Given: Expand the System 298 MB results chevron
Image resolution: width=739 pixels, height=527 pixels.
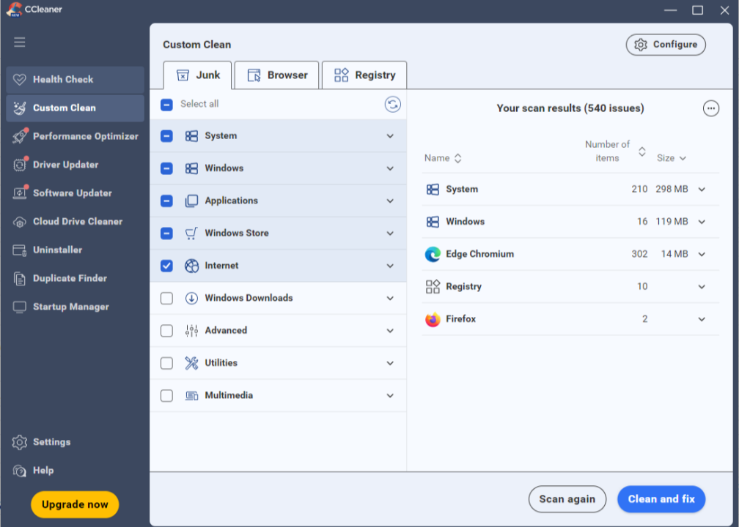Looking at the screenshot, I should pos(702,189).
